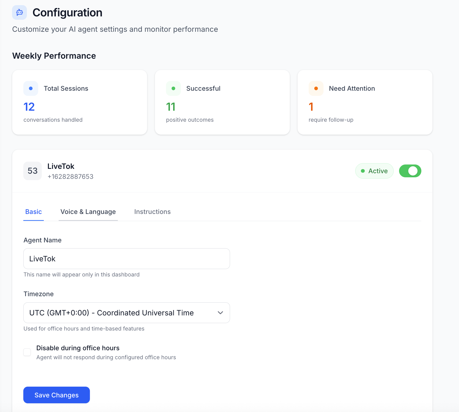This screenshot has height=412, width=459.
Task: Click the 12 total sessions count
Action: pyautogui.click(x=29, y=107)
